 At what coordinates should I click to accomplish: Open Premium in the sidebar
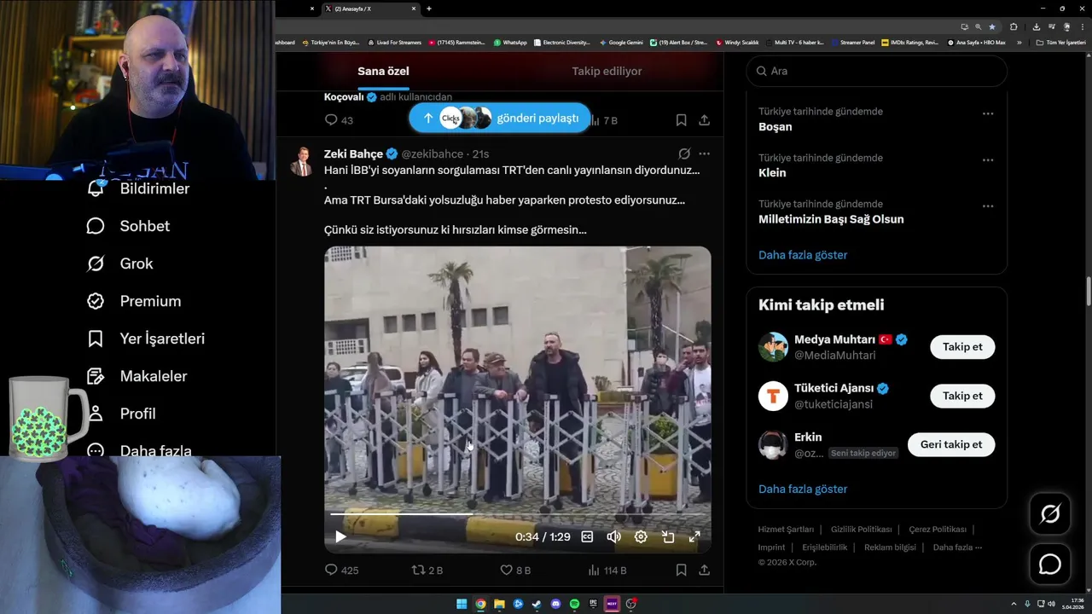click(x=134, y=301)
